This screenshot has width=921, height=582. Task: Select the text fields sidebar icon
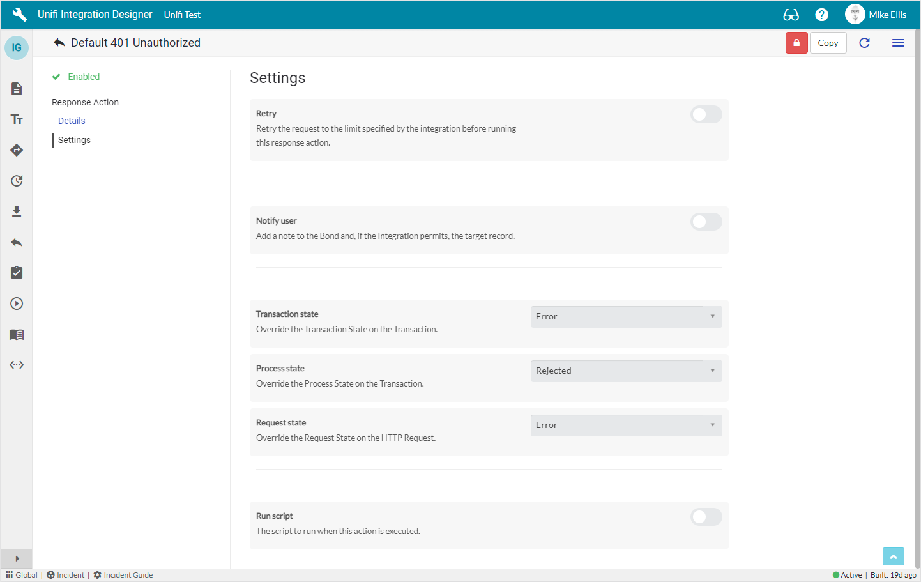(x=17, y=119)
